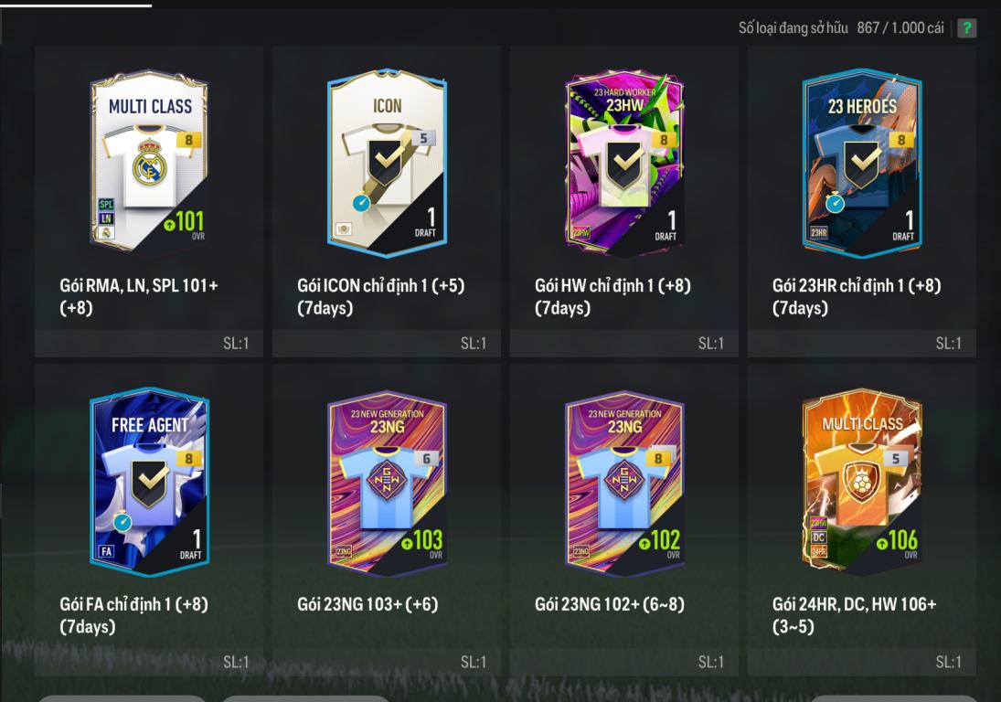Click the timer icon on ICON card
This screenshot has height=702, width=1001.
(x=361, y=203)
